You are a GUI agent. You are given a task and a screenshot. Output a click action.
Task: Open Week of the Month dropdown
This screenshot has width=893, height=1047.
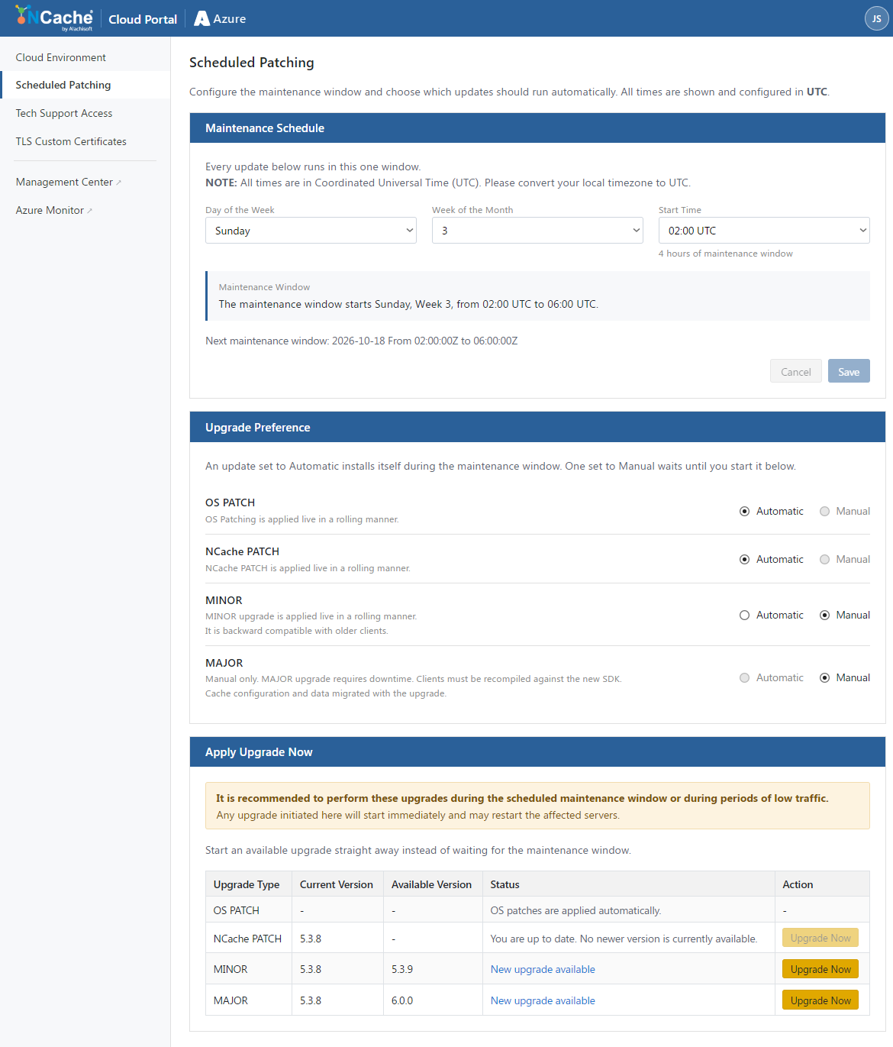537,231
